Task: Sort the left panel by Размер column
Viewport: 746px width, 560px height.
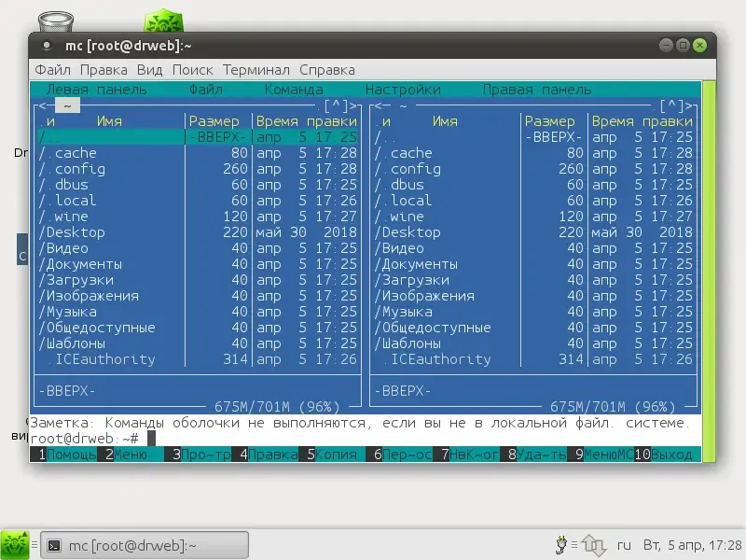Action: coord(215,120)
